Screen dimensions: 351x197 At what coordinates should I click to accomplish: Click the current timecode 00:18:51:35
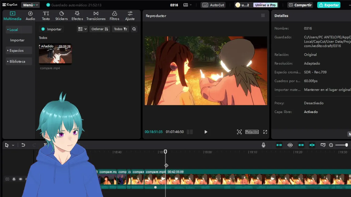154,132
